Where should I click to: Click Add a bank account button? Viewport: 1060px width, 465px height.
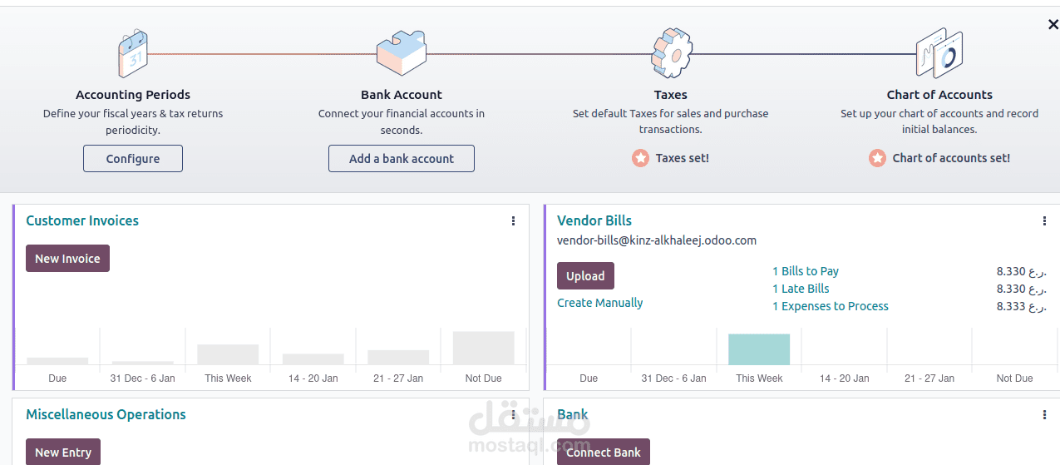coord(402,159)
